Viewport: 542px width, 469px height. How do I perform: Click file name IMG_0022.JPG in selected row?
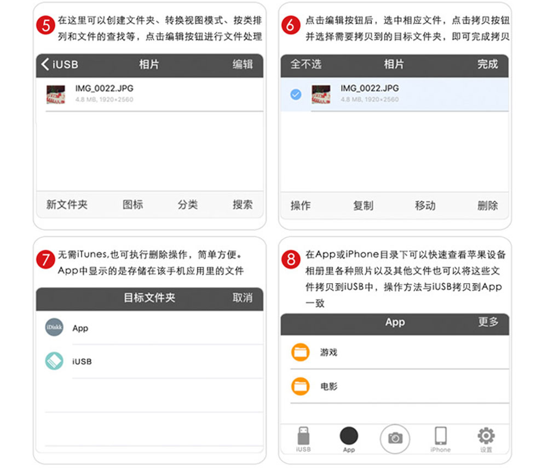[370, 89]
